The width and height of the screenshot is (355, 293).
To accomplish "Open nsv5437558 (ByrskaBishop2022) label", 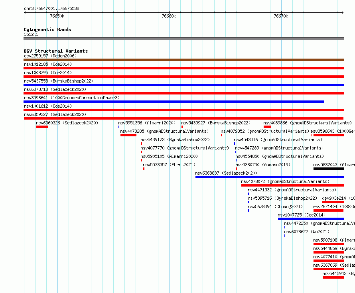I will tap(59, 81).
